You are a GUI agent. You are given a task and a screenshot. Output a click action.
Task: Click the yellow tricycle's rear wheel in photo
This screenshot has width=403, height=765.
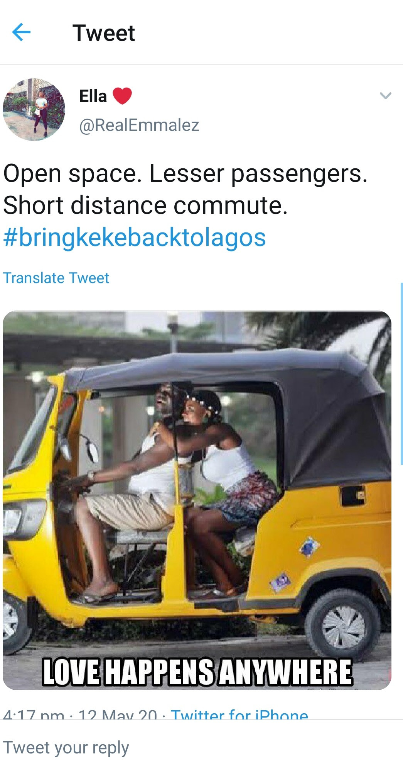[343, 626]
